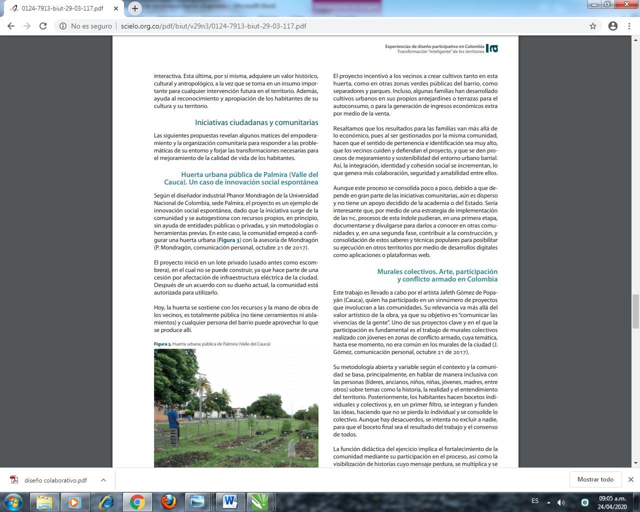Open the volume control tray icon
This screenshot has height=512, width=640.
click(x=561, y=502)
